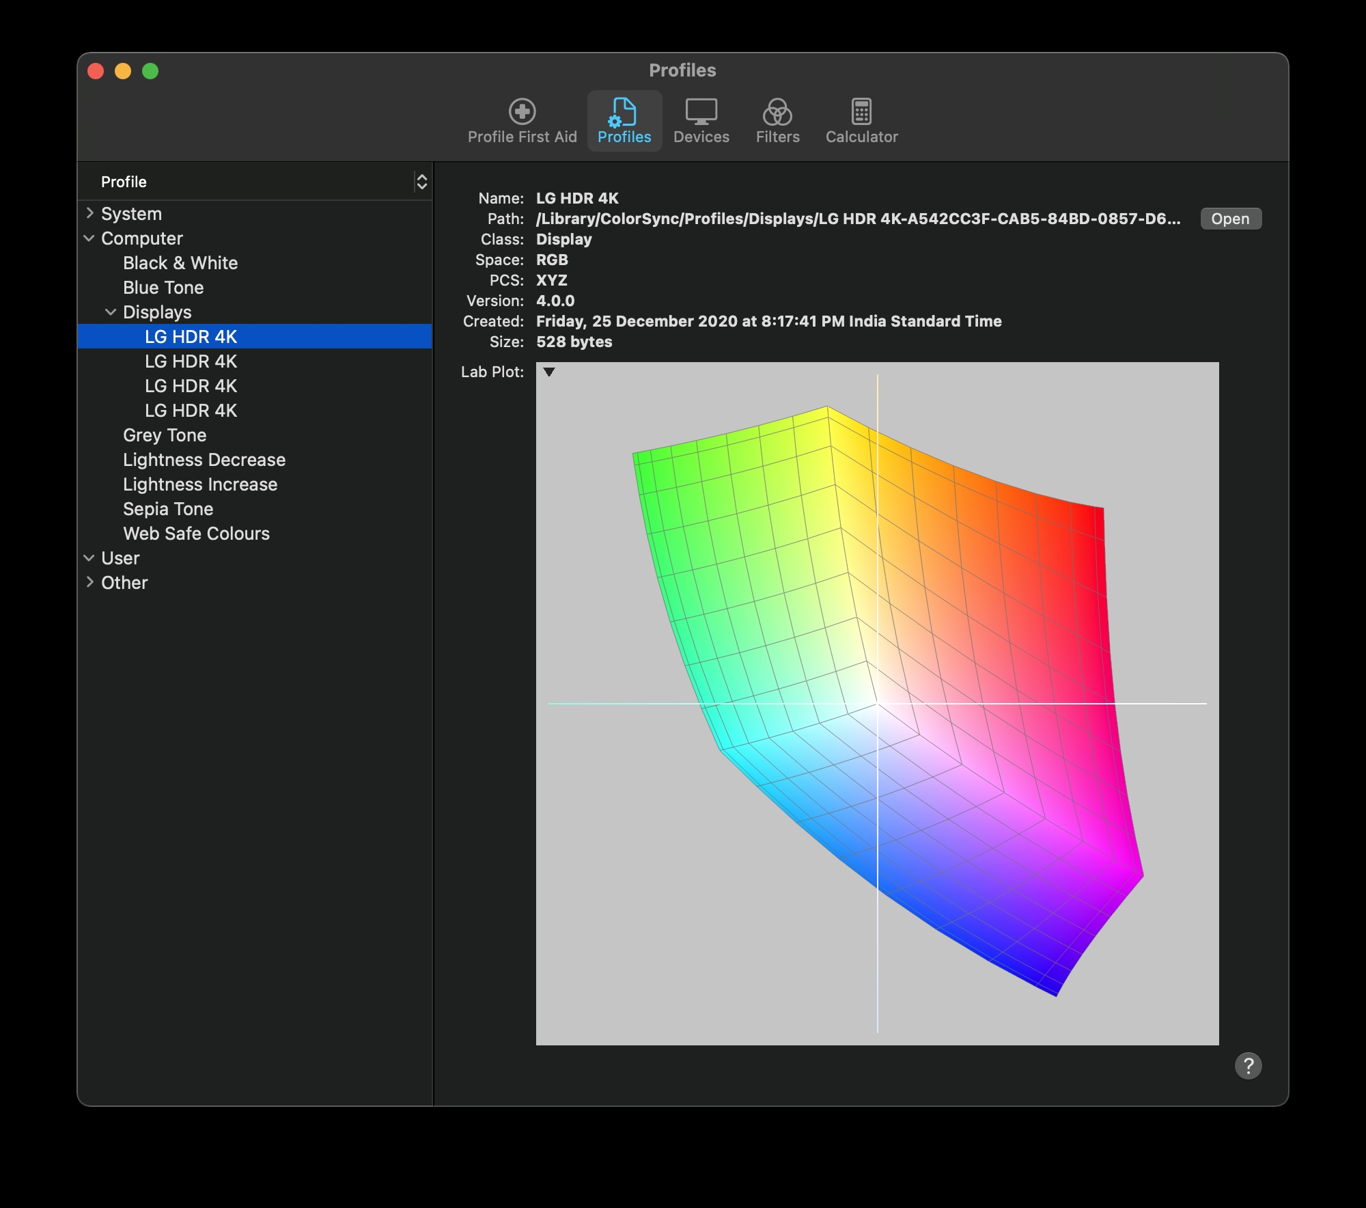Viewport: 1366px width, 1208px height.
Task: Select the Profiles toolbar icon
Action: (x=624, y=121)
